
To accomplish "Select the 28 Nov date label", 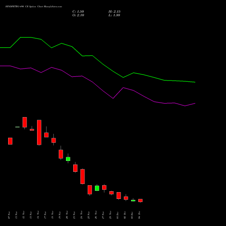I will pyautogui.click(x=110, y=215).
